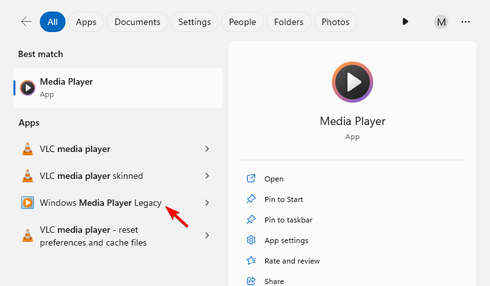Select the All filter tab
Screen dimensions: 490x286
53,22
